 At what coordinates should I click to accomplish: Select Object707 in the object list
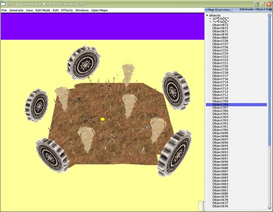click(x=220, y=108)
